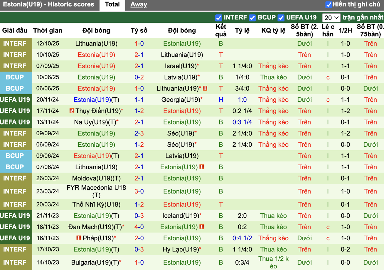Open the 4-0 score against Đan Mạch

coord(139,227)
